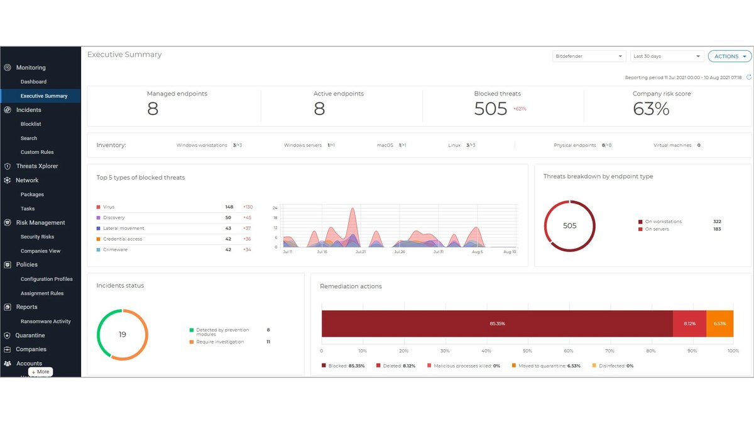Open the Tasks page
Image resolution: width=754 pixels, height=424 pixels.
click(x=28, y=209)
